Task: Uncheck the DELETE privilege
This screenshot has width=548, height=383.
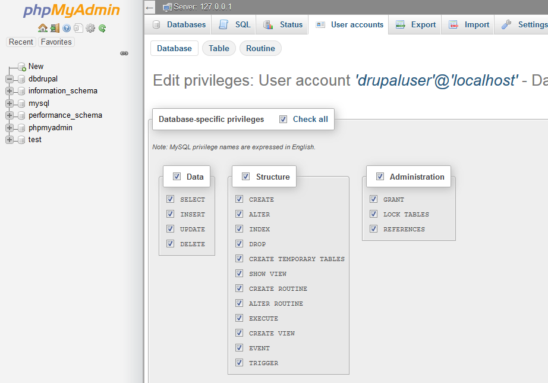Action: 170,243
